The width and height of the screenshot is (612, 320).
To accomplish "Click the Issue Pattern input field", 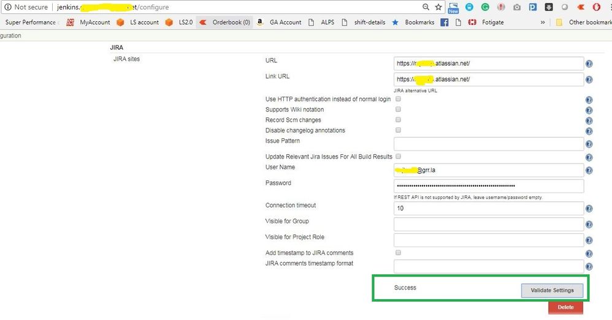I will pos(489,144).
